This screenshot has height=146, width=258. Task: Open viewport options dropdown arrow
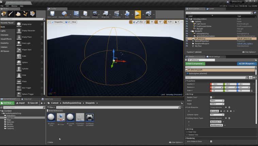click(49, 22)
